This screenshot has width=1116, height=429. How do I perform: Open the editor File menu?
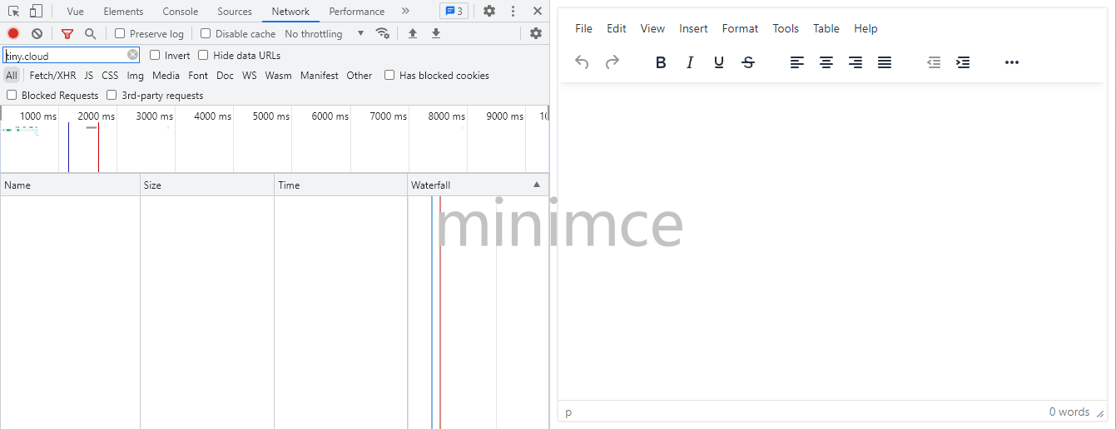584,28
